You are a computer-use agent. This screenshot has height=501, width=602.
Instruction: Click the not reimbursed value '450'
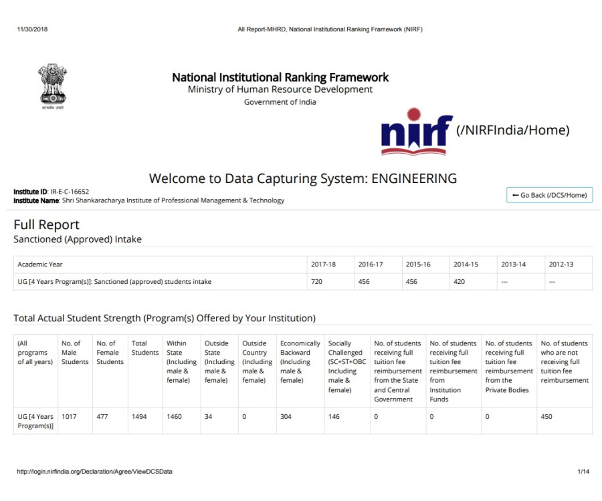(x=546, y=417)
